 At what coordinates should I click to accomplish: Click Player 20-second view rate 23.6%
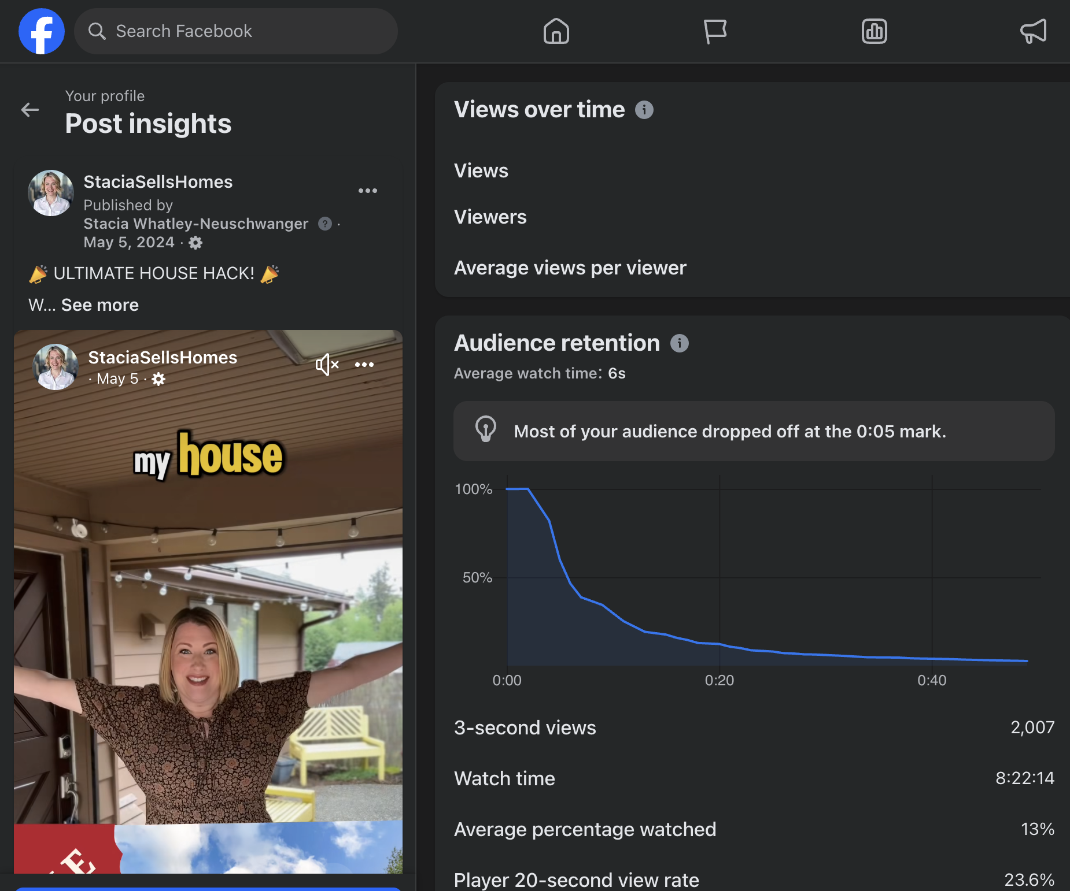(1030, 880)
